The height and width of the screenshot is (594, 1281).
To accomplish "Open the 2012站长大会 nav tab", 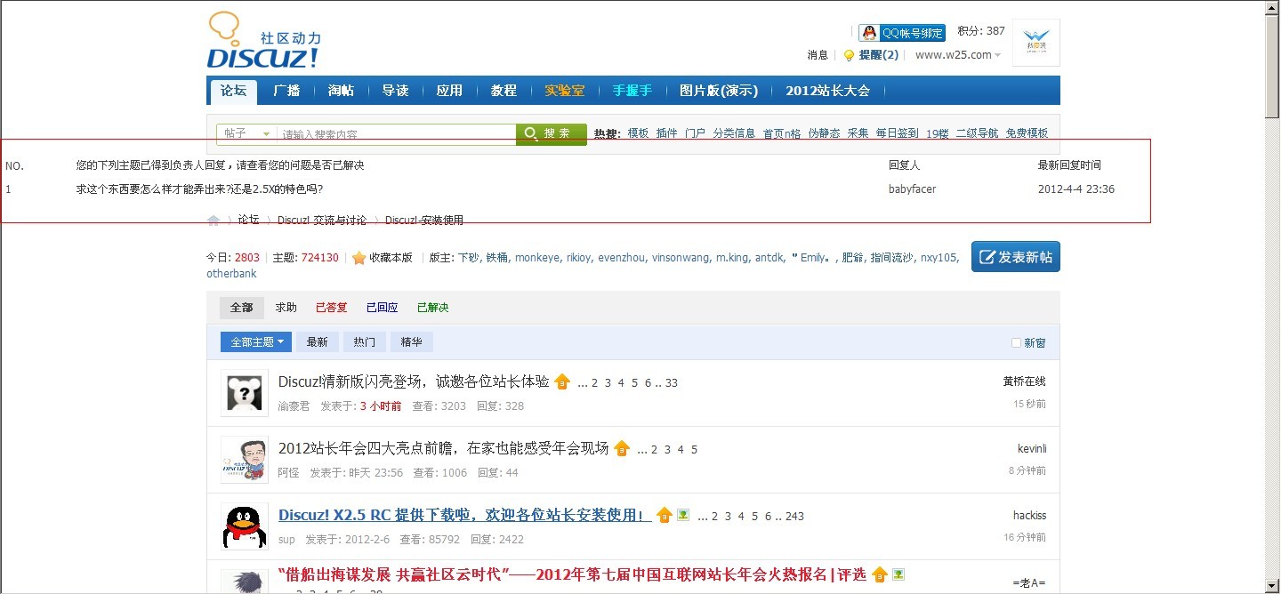I will (827, 91).
